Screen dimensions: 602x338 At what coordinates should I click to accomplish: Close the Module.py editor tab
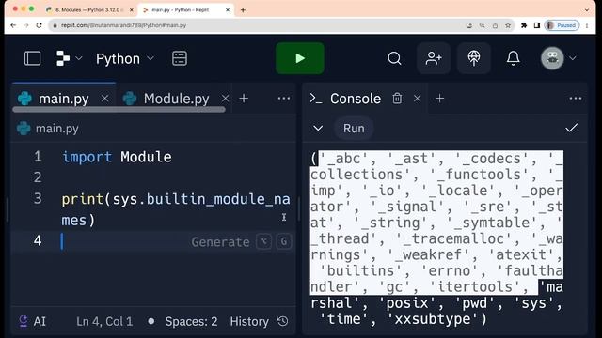226,99
